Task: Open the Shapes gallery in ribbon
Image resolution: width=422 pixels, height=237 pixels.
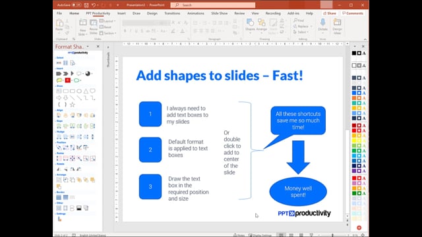Action: (x=250, y=25)
